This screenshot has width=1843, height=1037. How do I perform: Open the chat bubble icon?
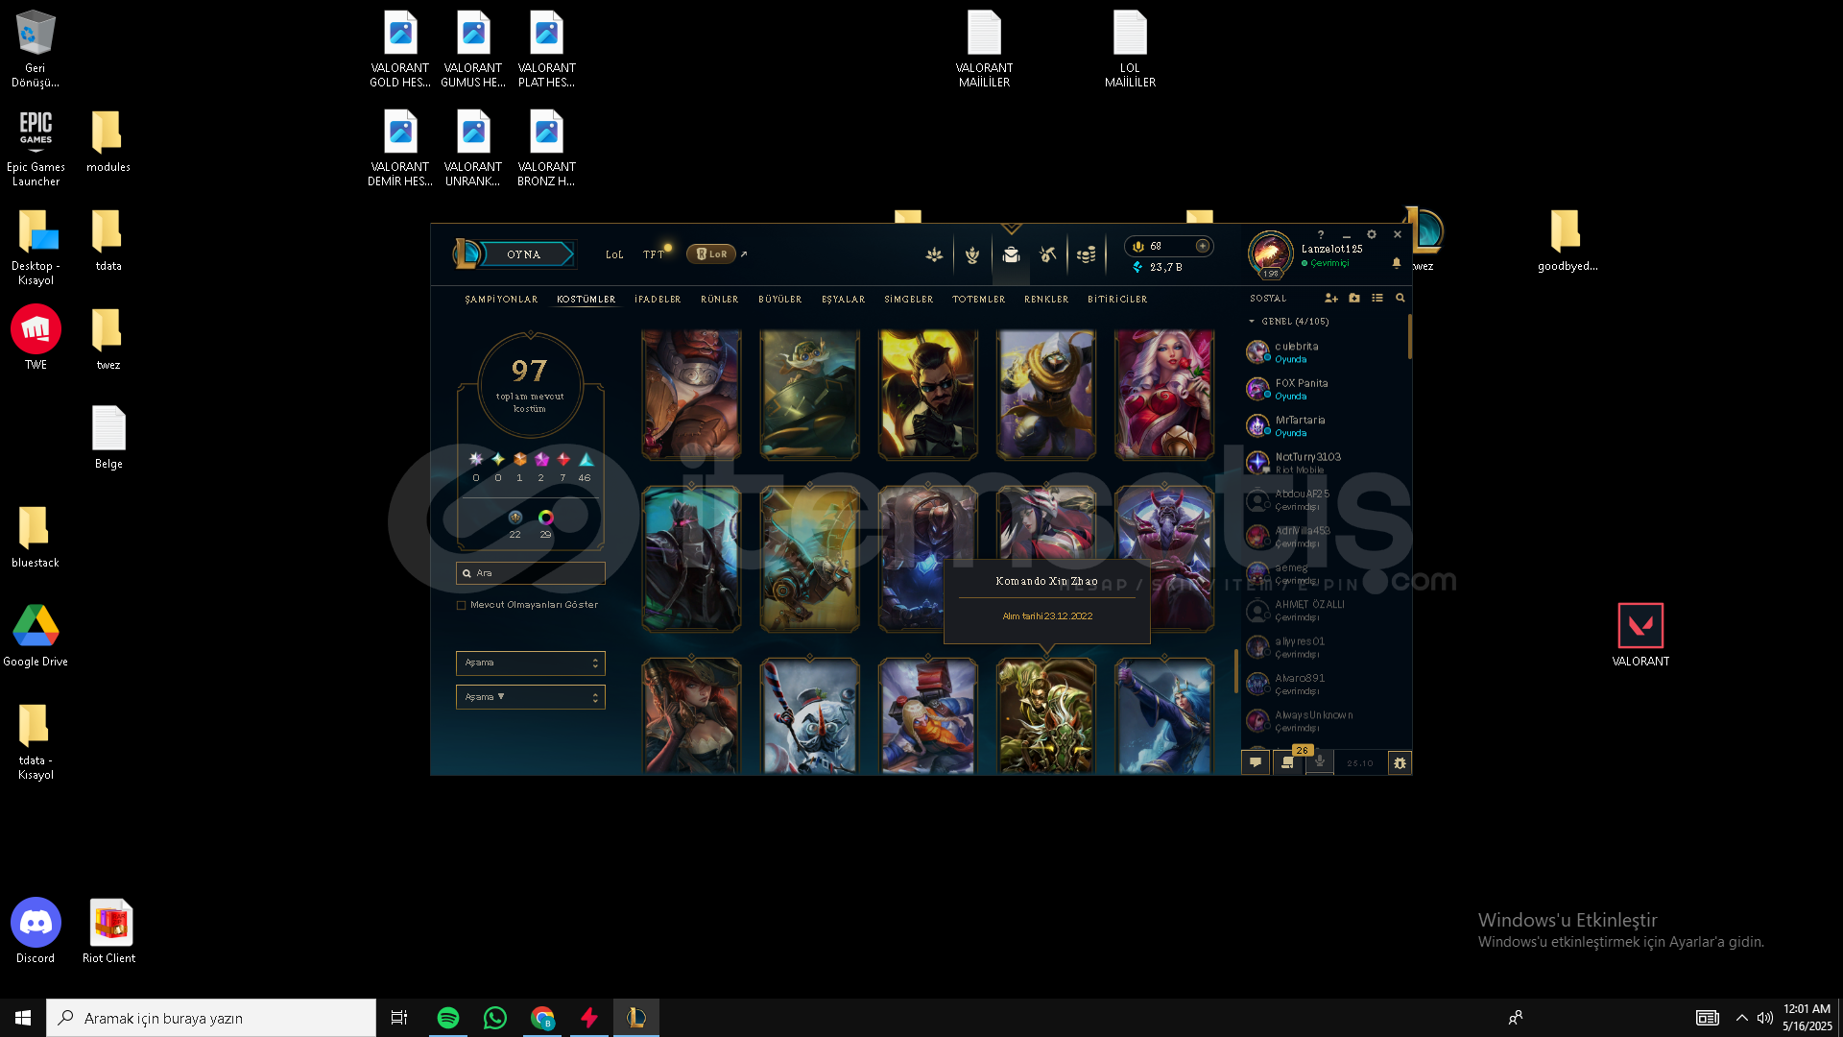1256,763
